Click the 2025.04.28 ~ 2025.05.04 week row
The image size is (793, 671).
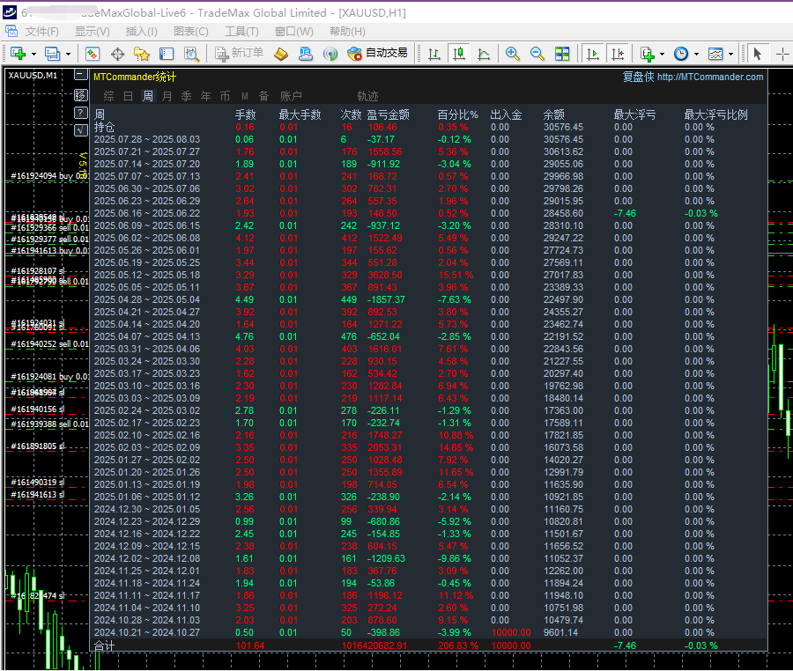coord(429,299)
